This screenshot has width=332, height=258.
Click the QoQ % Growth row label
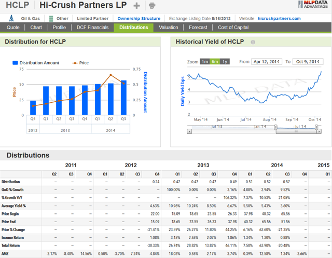point(12,190)
